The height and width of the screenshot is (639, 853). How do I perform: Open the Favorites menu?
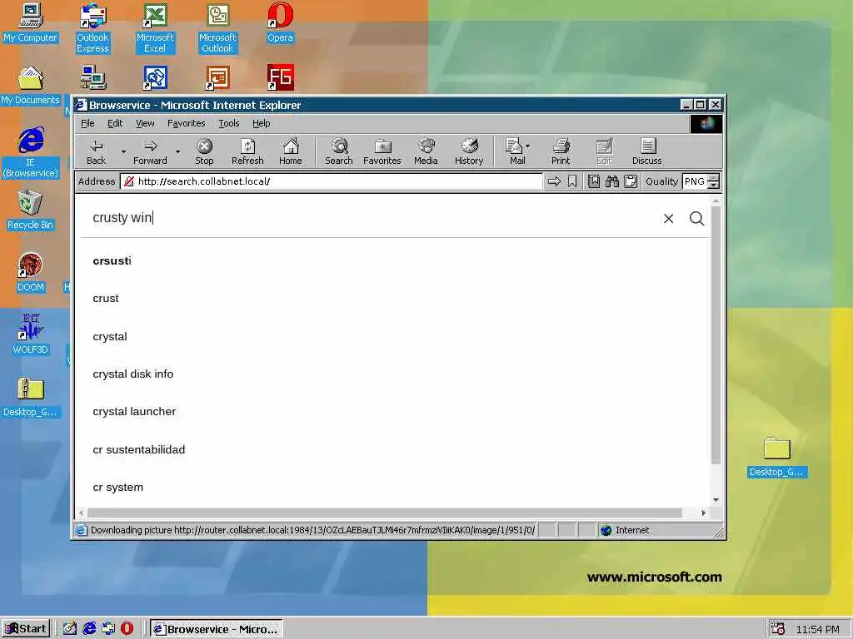(186, 123)
